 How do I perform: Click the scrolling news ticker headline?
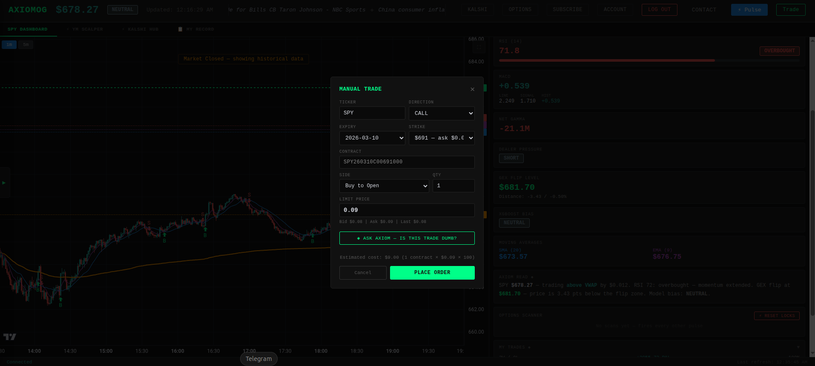coord(336,10)
